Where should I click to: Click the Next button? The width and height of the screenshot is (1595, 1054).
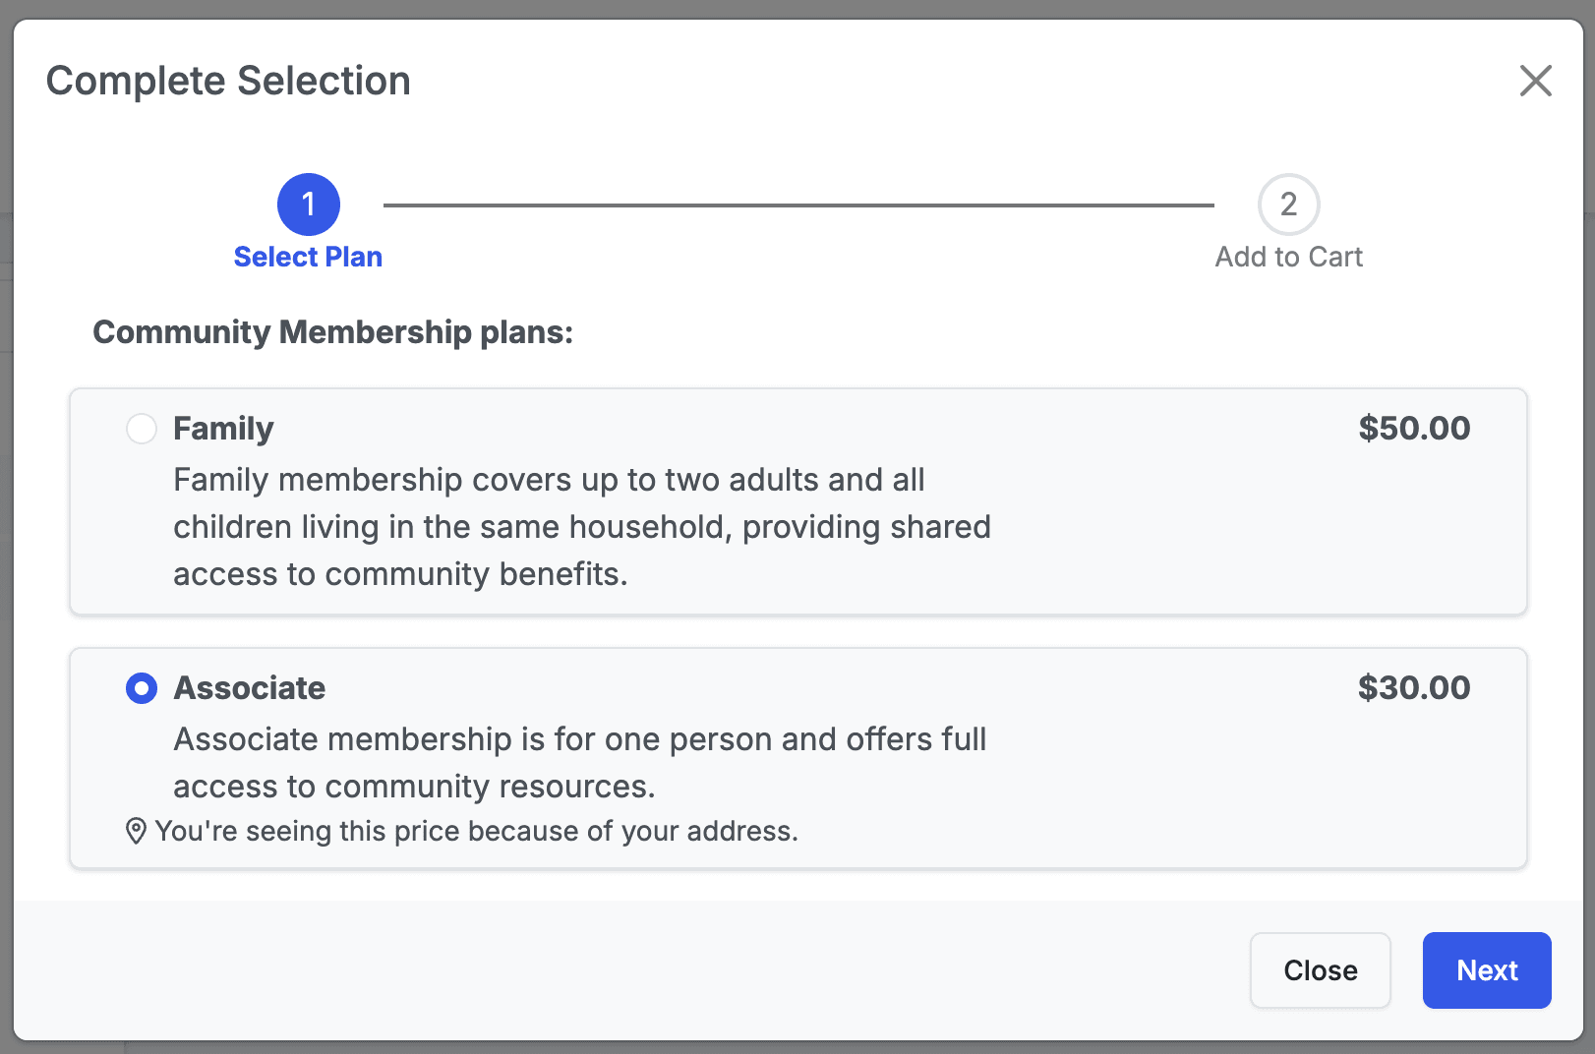point(1486,970)
